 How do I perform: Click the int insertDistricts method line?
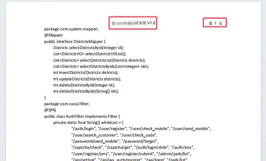(86, 73)
